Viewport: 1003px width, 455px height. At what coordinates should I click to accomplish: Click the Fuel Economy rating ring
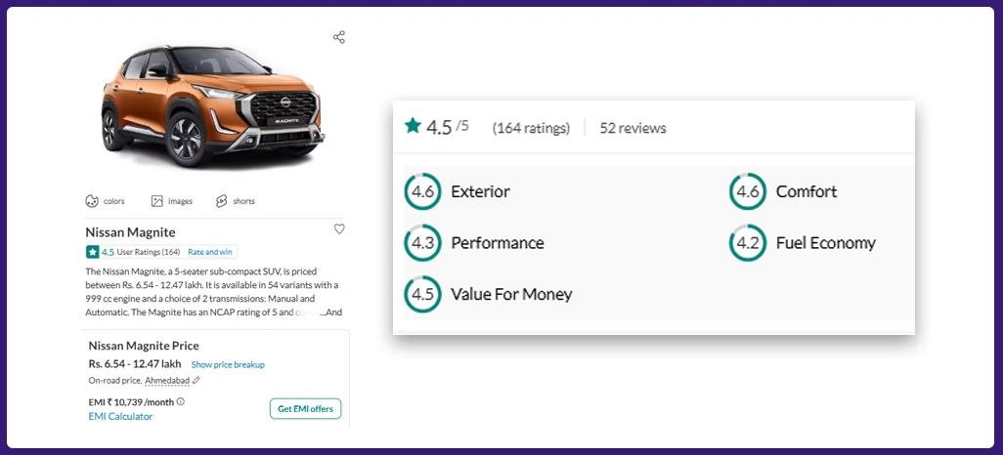point(748,243)
